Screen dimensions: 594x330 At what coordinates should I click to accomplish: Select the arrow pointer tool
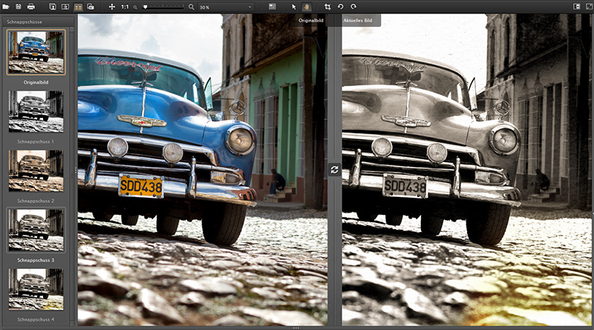click(293, 7)
